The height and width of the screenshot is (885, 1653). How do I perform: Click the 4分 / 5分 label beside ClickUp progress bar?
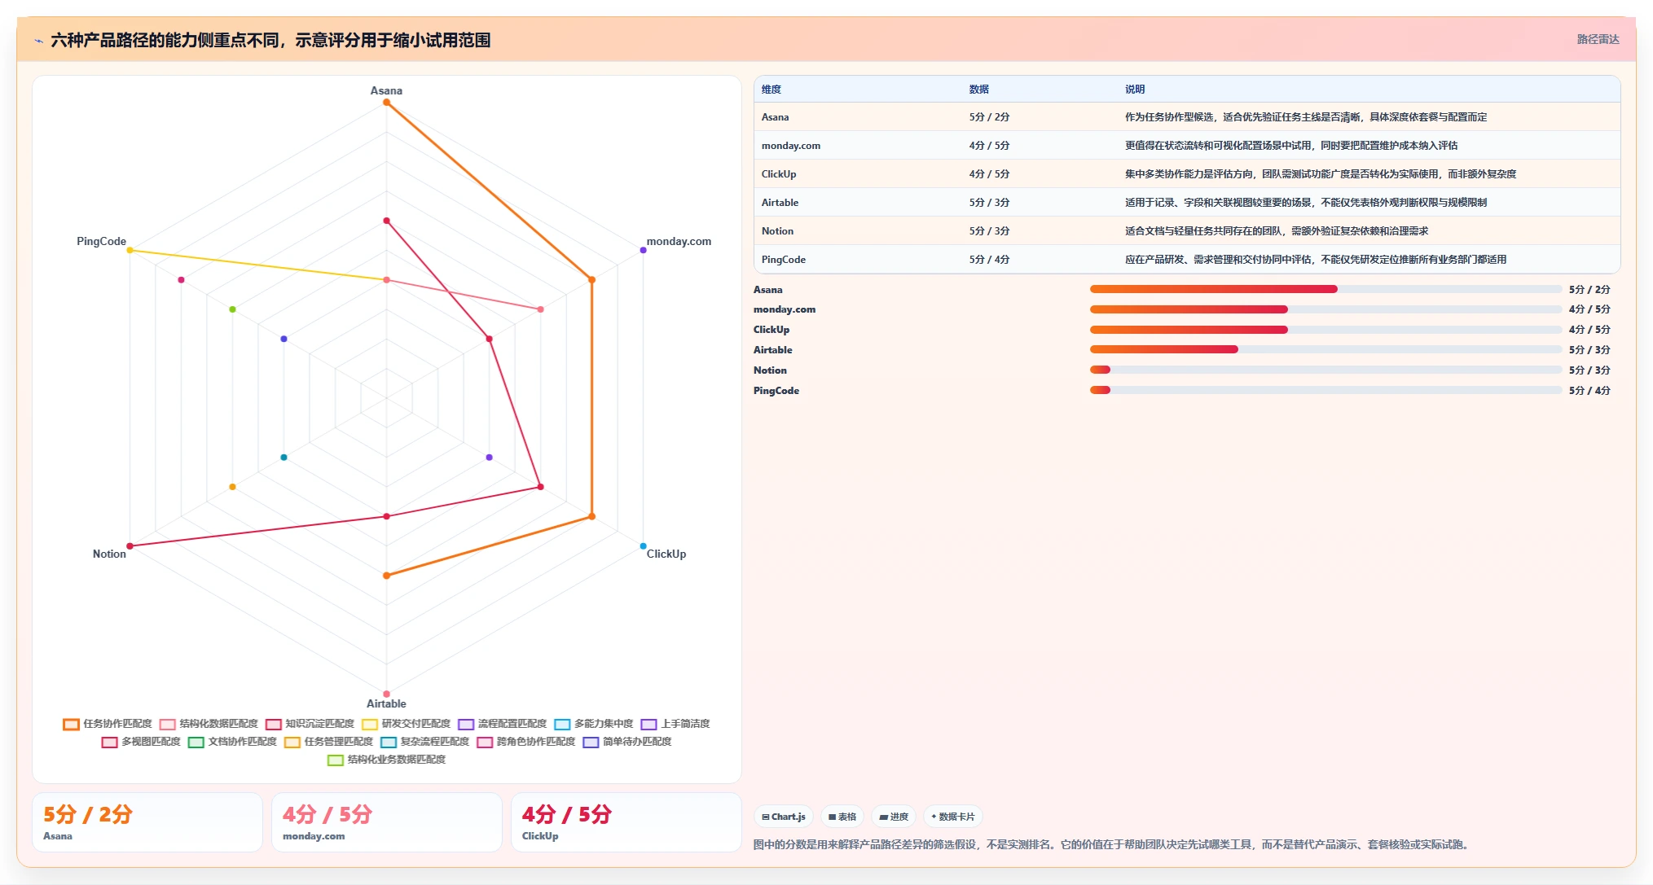pyautogui.click(x=1589, y=330)
